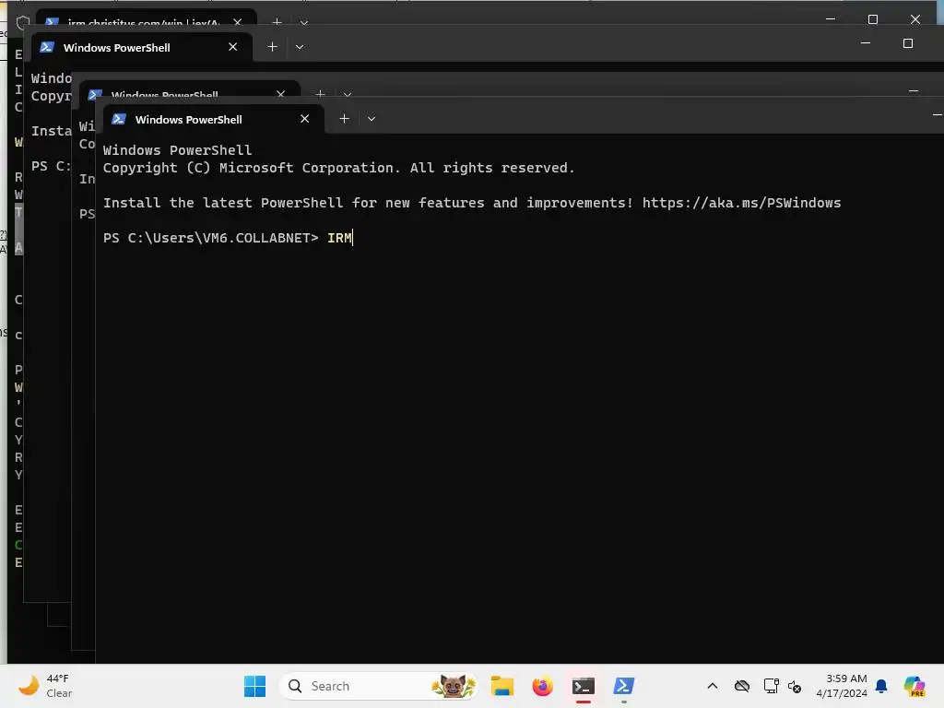944x708 pixels.
Task: Open the weather widget showing 44°F
Action: pos(45,686)
